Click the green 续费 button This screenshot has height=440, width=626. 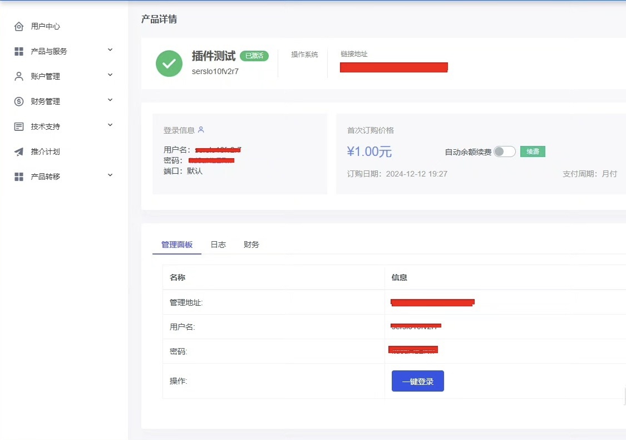(x=533, y=151)
